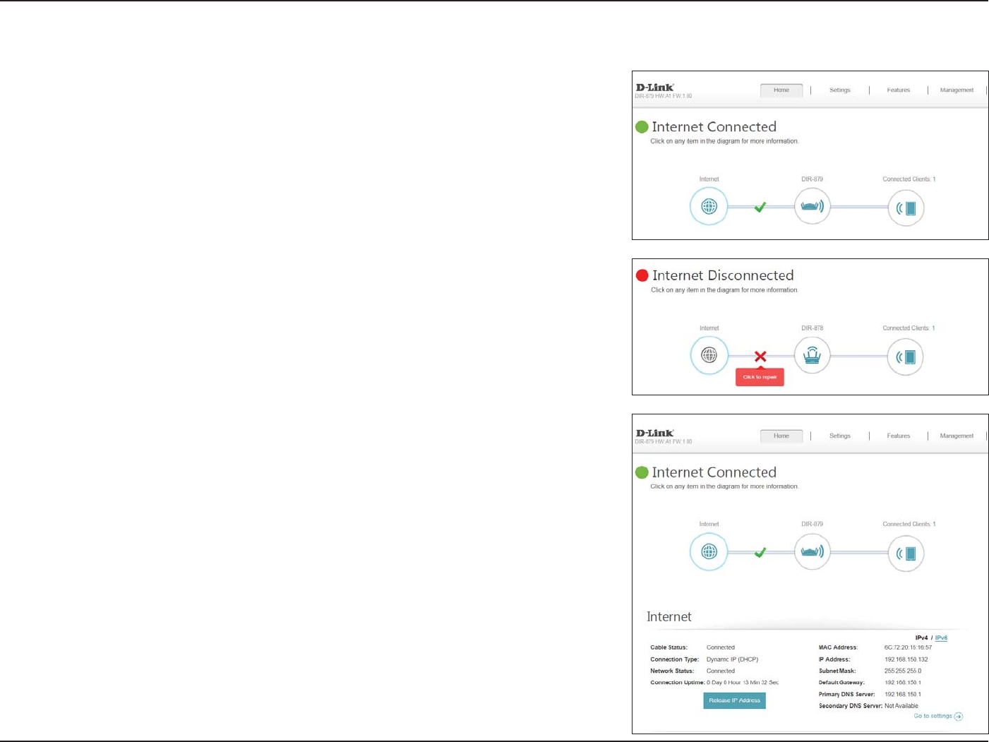Select the DIR-879 router icon in the Internet details panel

point(813,551)
